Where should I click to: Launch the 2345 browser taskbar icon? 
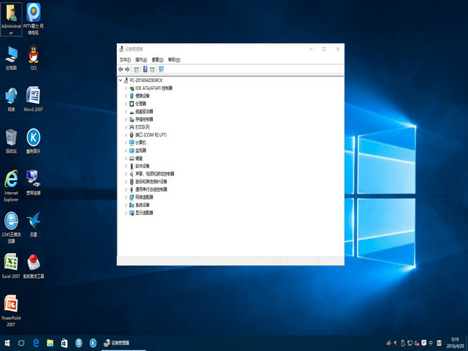78,343
